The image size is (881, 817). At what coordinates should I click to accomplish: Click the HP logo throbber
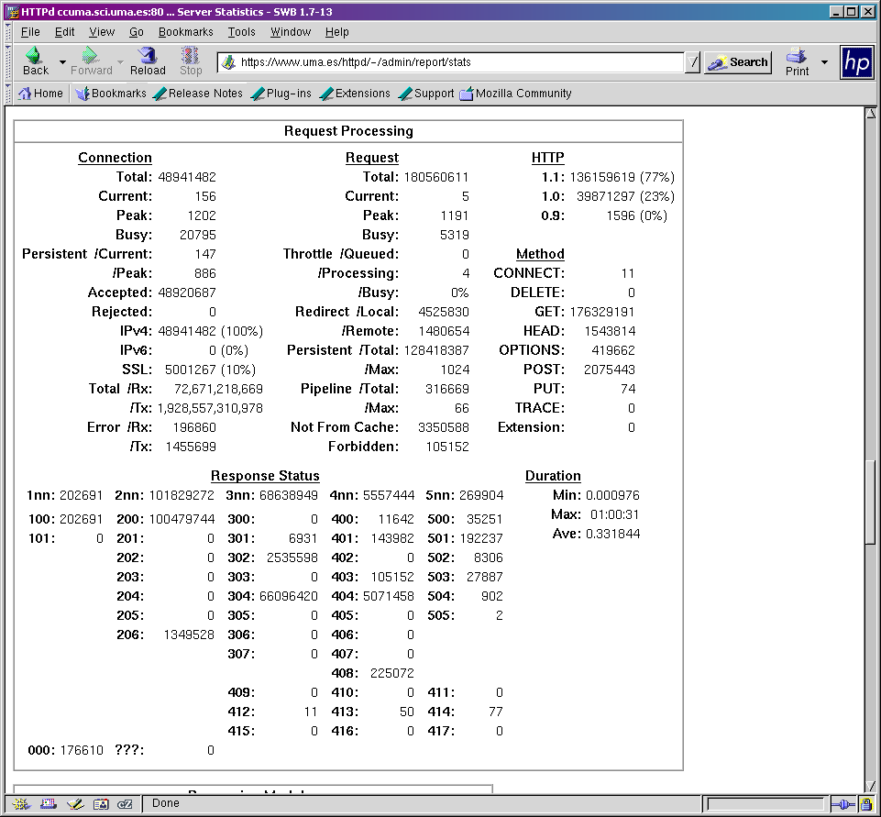pyautogui.click(x=857, y=62)
